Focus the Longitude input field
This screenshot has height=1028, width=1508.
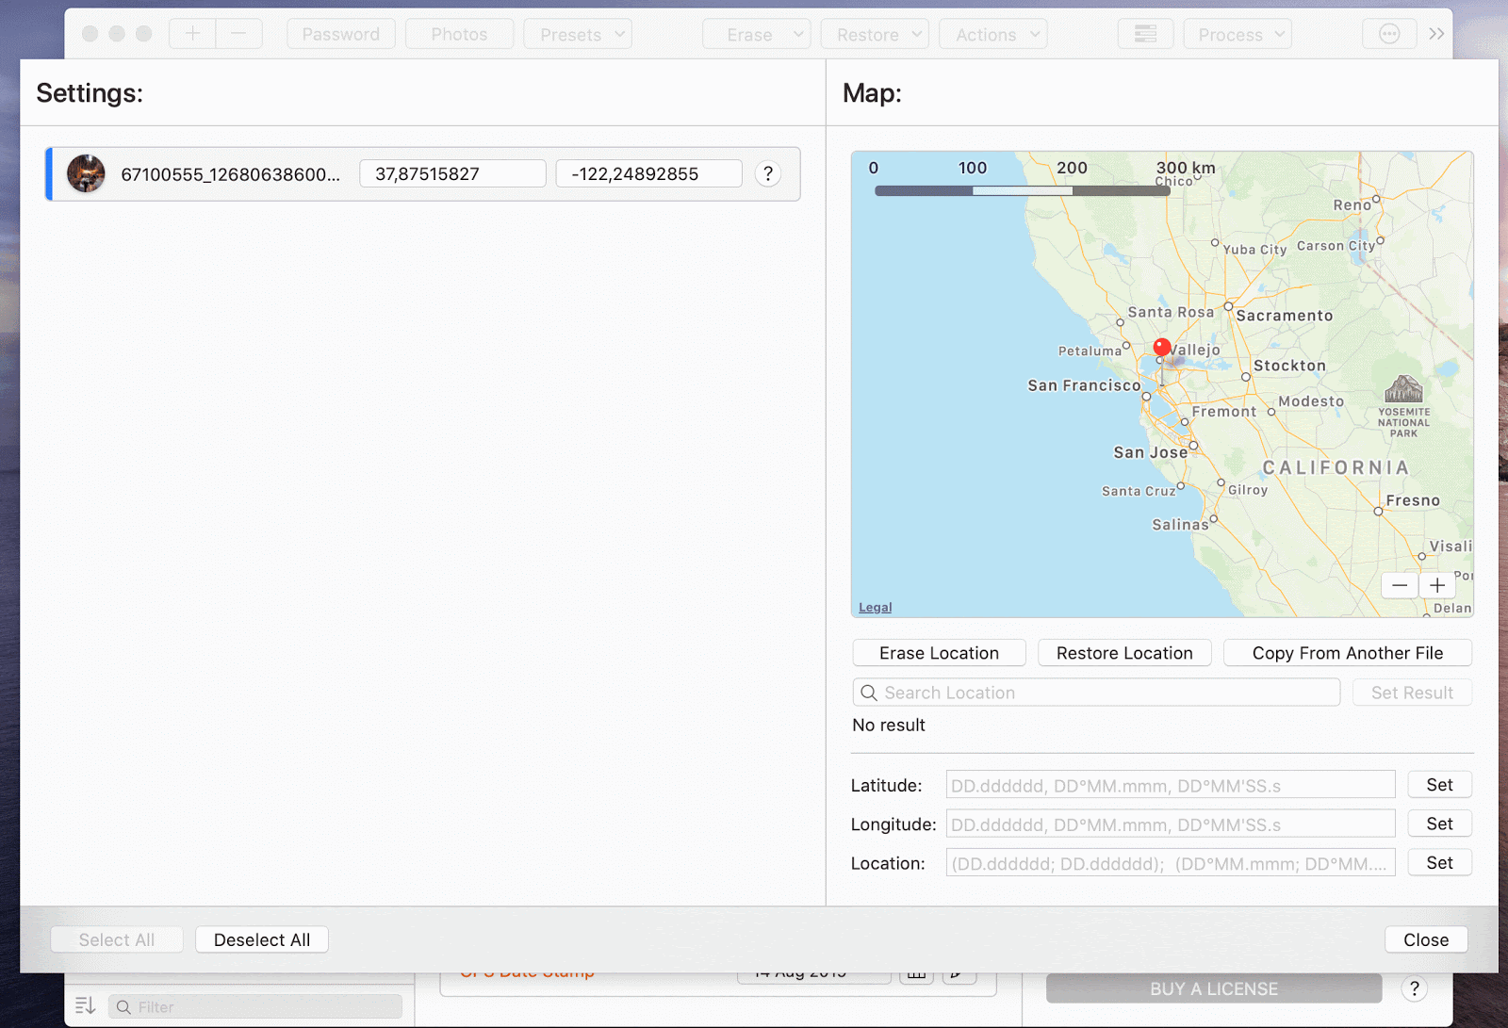(x=1170, y=824)
